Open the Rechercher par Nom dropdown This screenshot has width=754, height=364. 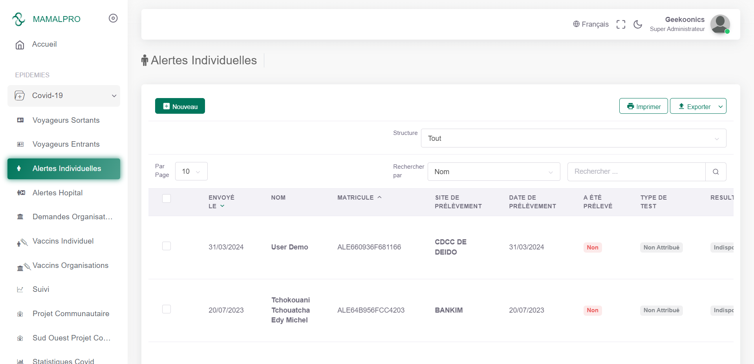pyautogui.click(x=494, y=172)
